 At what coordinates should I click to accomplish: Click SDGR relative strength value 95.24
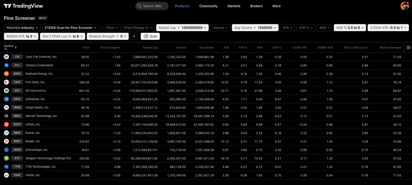click(397, 150)
